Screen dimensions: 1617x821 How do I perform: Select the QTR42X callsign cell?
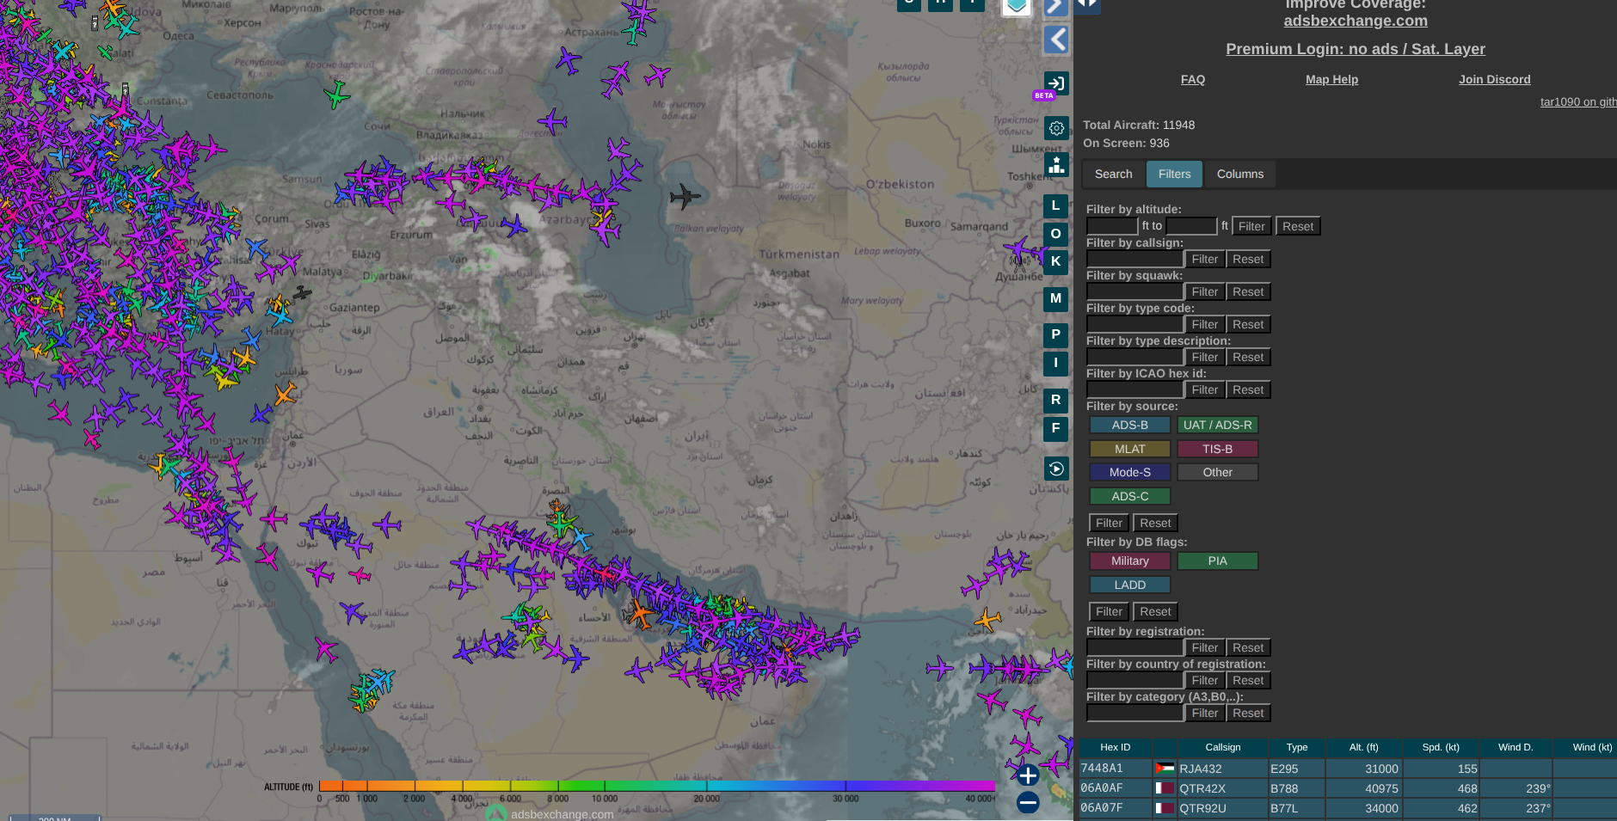pos(1222,788)
